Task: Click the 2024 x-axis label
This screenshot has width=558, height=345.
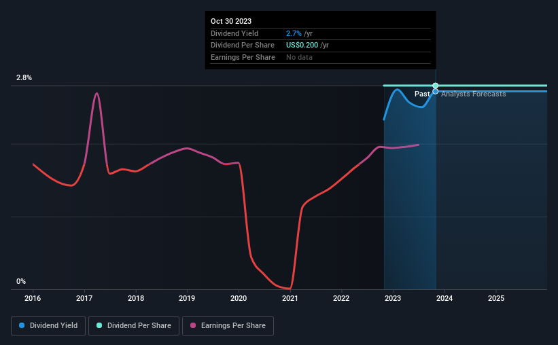Action: [444, 298]
